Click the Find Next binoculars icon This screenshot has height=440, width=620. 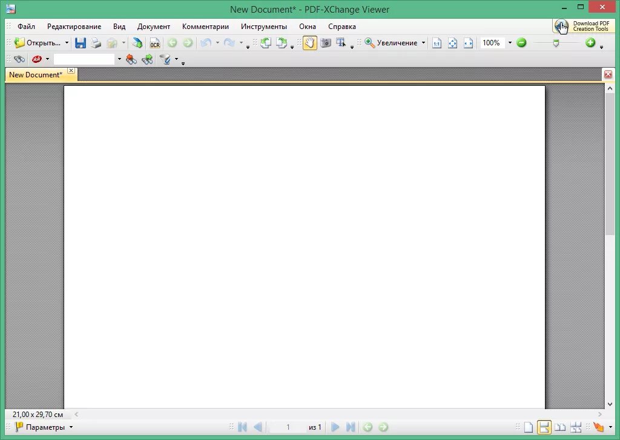coord(147,59)
